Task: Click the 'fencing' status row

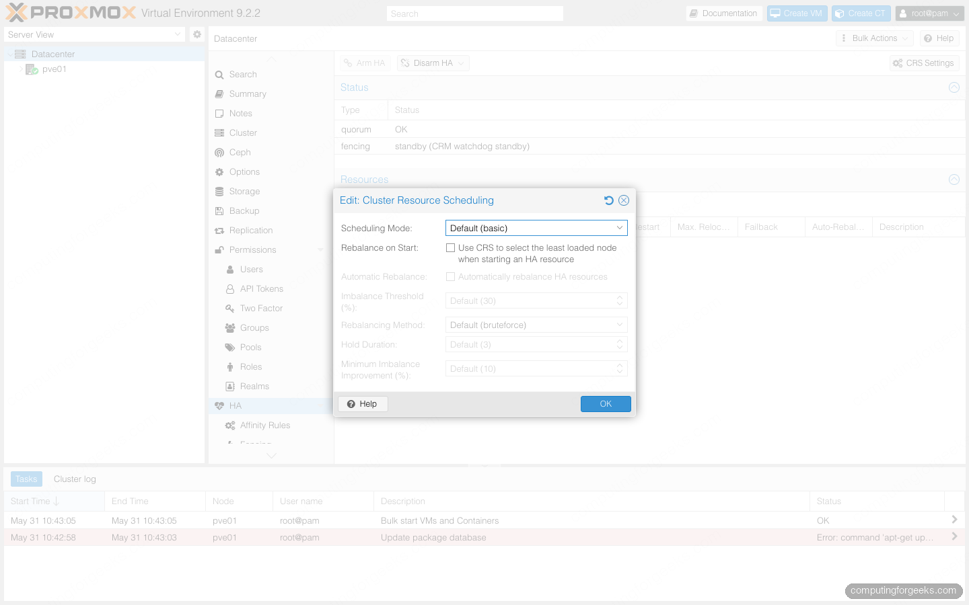Action: pyautogui.click(x=649, y=146)
